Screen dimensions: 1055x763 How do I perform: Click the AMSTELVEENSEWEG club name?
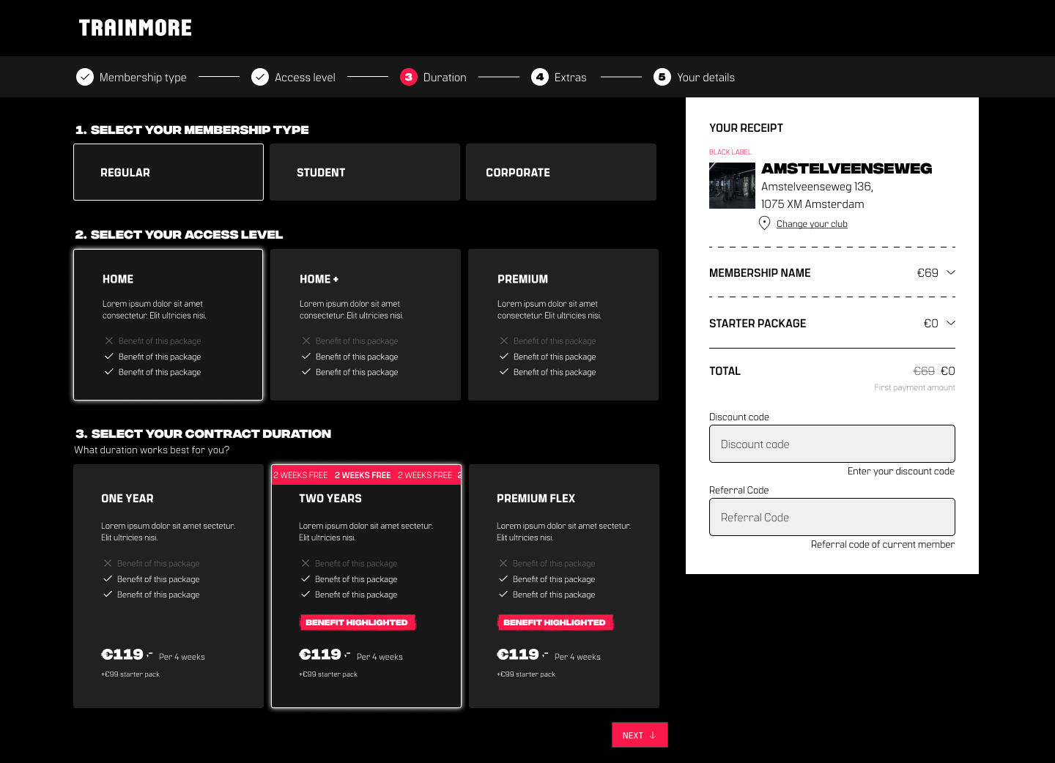pyautogui.click(x=847, y=168)
